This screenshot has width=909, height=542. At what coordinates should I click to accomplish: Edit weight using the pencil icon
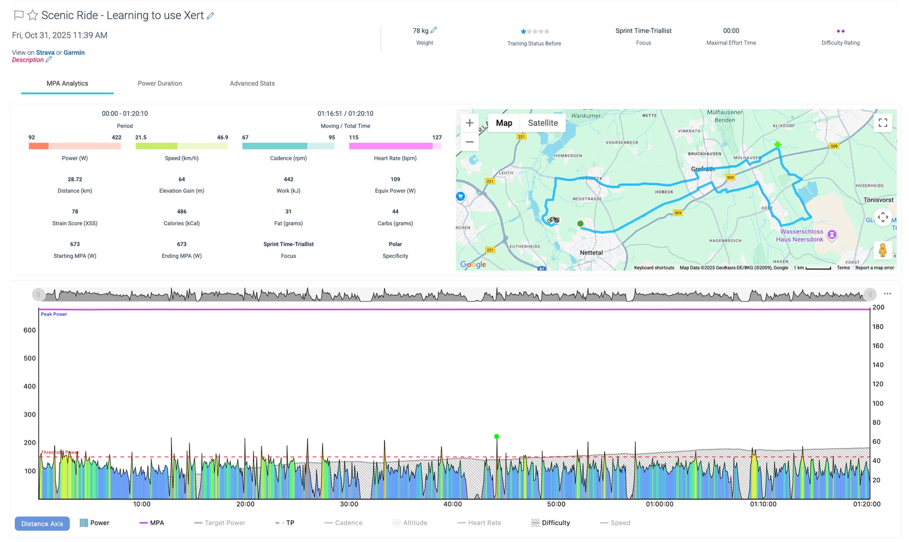pyautogui.click(x=434, y=30)
